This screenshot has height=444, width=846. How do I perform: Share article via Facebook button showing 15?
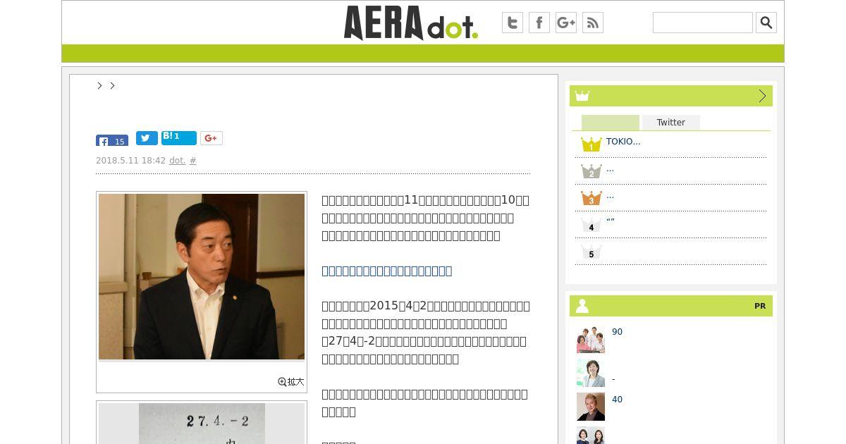(112, 140)
